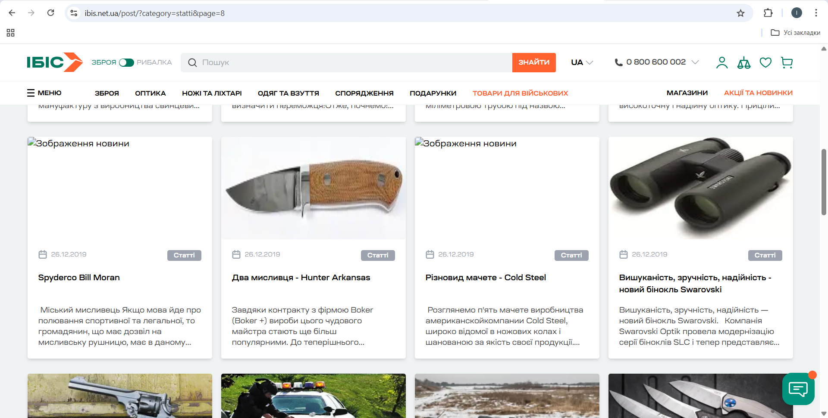The image size is (828, 418).
Task: Click the scrollbar up arrow
Action: coord(824,49)
